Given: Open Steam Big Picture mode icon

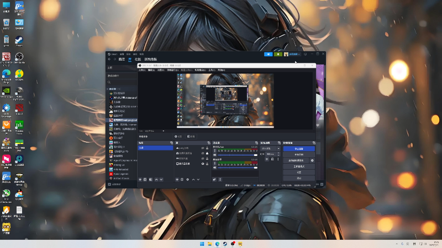Looking at the screenshot, I should pos(306,54).
